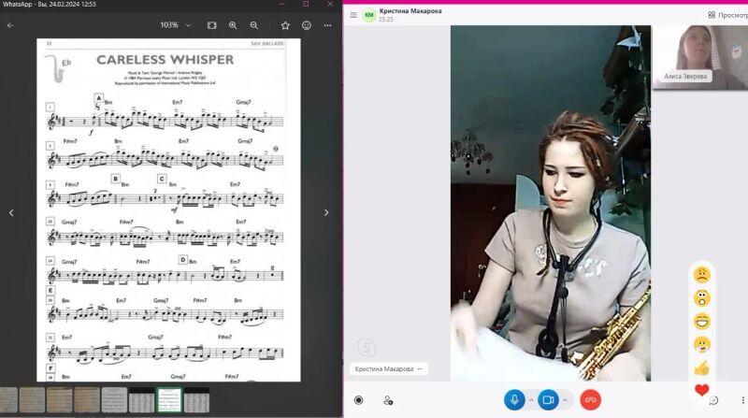The width and height of the screenshot is (748, 418).
Task: Show the next image with right arrow
Action: tap(326, 213)
